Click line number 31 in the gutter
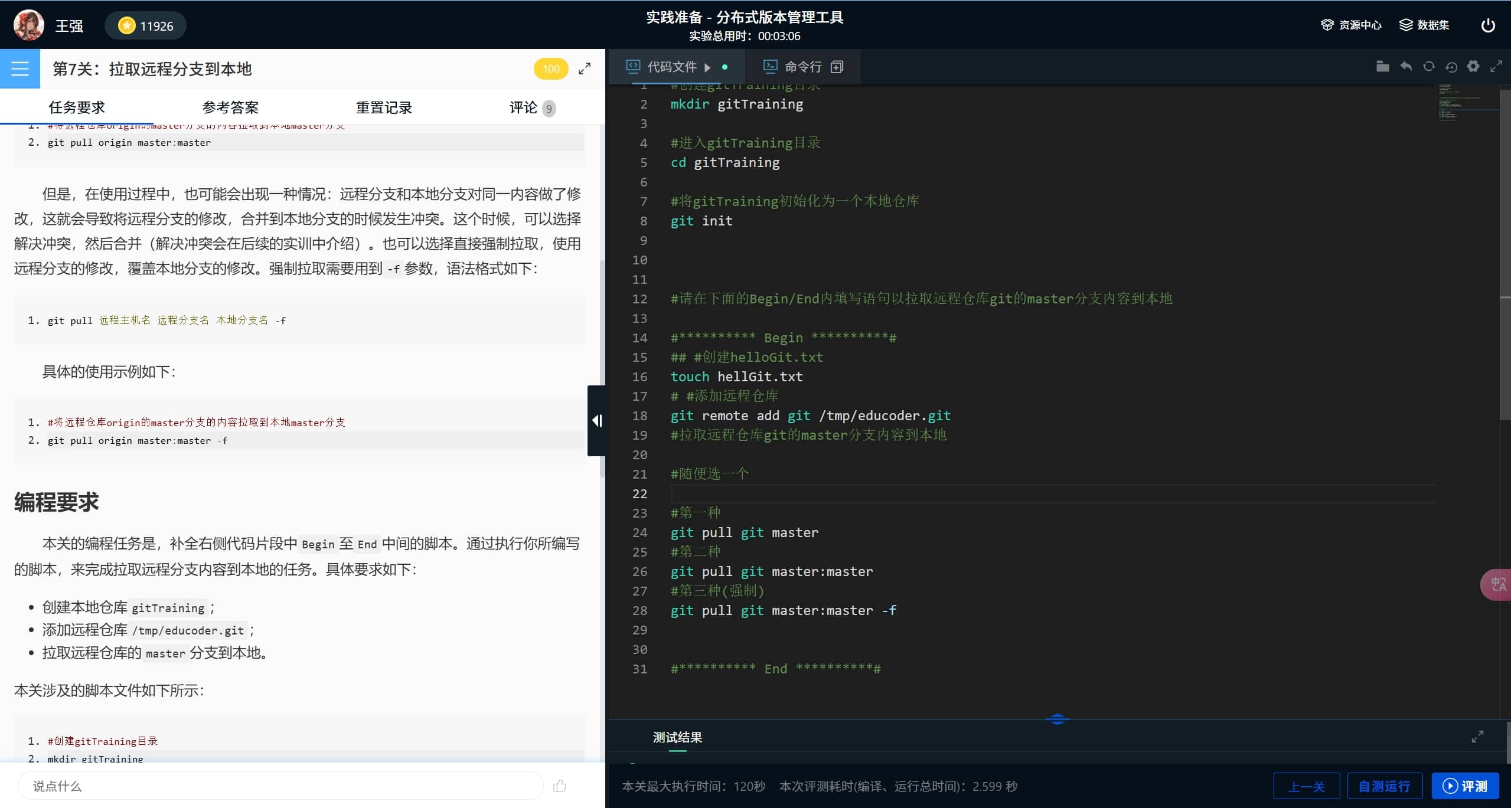1511x808 pixels. click(639, 669)
